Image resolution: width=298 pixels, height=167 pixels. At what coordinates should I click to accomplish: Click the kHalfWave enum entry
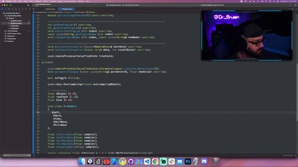pos(61,122)
